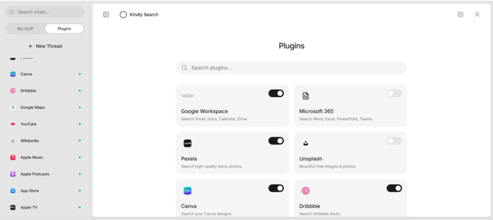This screenshot has height=220, width=493.
Task: Enable the Microsoft 365 plugin toggle
Action: [395, 94]
